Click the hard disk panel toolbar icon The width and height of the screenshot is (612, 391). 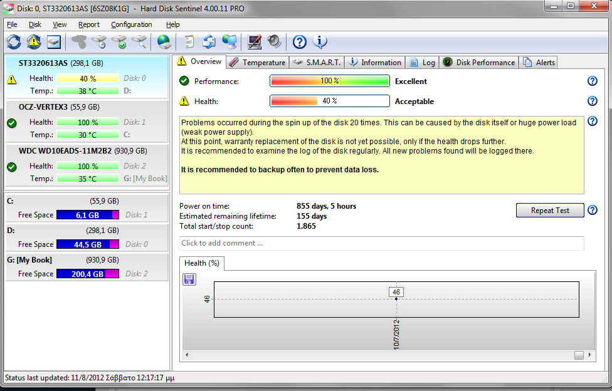click(x=54, y=42)
